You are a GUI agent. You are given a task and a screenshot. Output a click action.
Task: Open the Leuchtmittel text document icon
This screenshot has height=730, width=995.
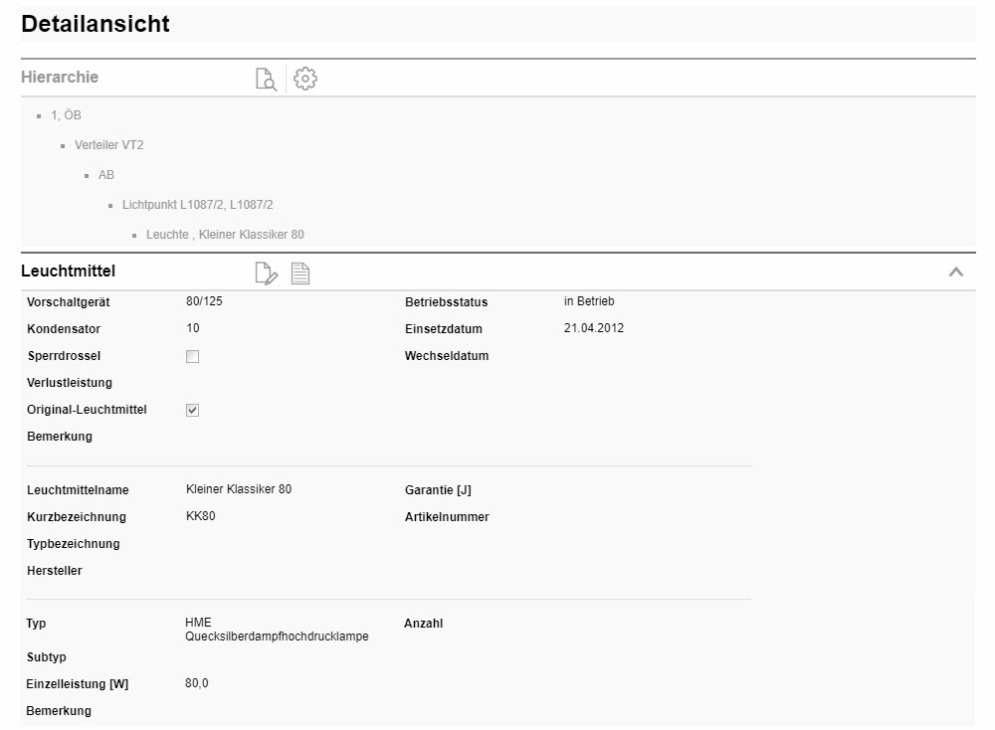click(x=299, y=273)
